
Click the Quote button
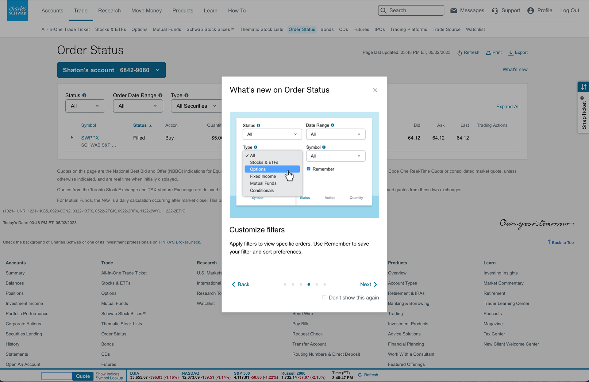[x=83, y=376]
